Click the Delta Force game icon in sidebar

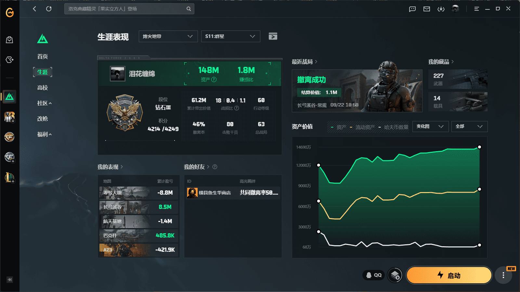9,97
